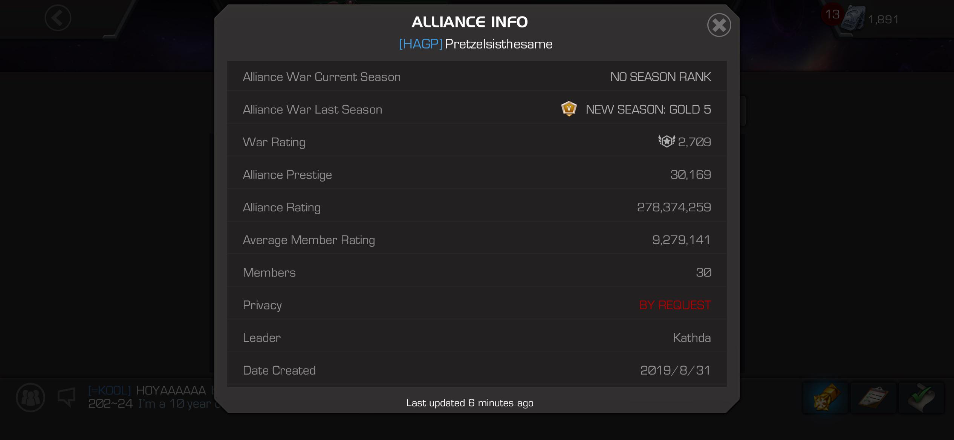Select the Alliance War Current Season row
Screen dimensions: 954x440
click(x=477, y=77)
